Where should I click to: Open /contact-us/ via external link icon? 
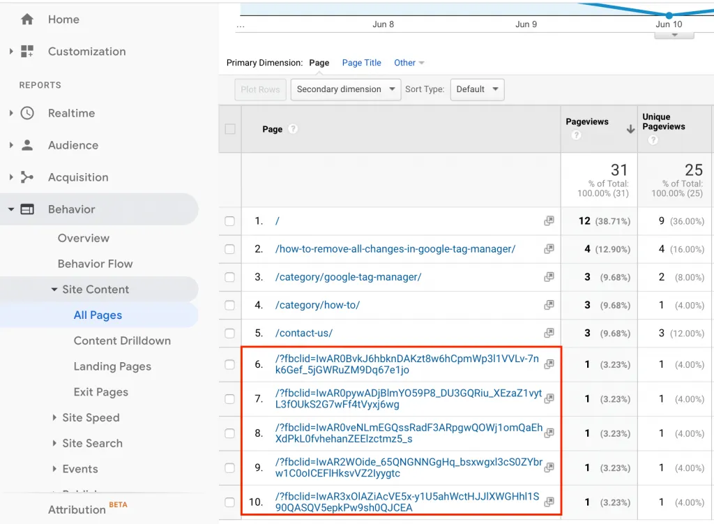pyautogui.click(x=549, y=333)
